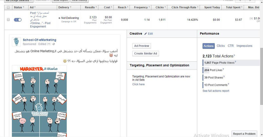Open the help tooltip for Results column
This screenshot has width=263, height=137.
tap(96, 7)
